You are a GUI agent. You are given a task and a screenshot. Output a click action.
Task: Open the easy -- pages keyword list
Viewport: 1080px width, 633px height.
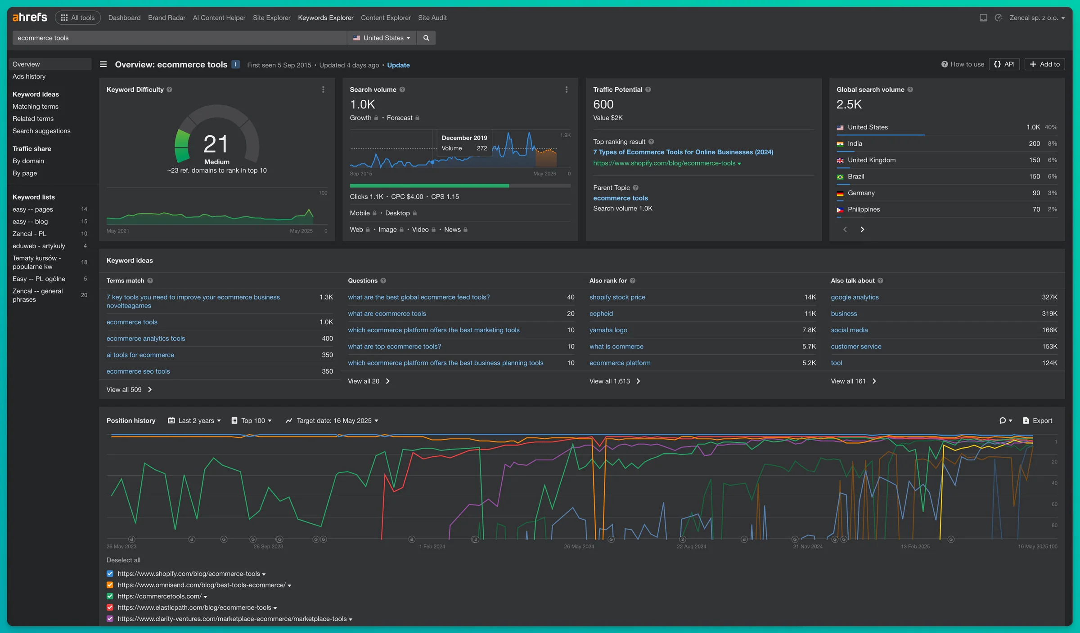pos(32,210)
